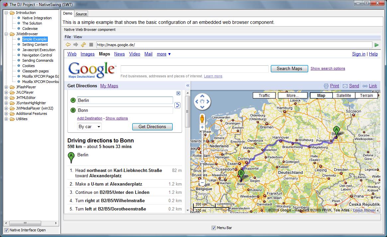This screenshot has width=387, height=237.
Task: Open the File menu in browser
Action: point(68,37)
